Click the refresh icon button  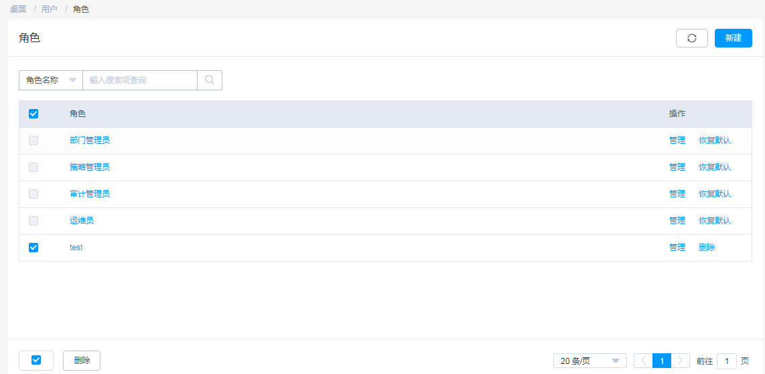click(692, 38)
